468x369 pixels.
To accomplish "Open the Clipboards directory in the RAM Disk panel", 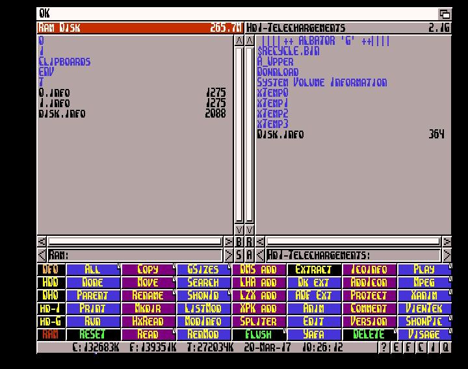I will [x=64, y=62].
